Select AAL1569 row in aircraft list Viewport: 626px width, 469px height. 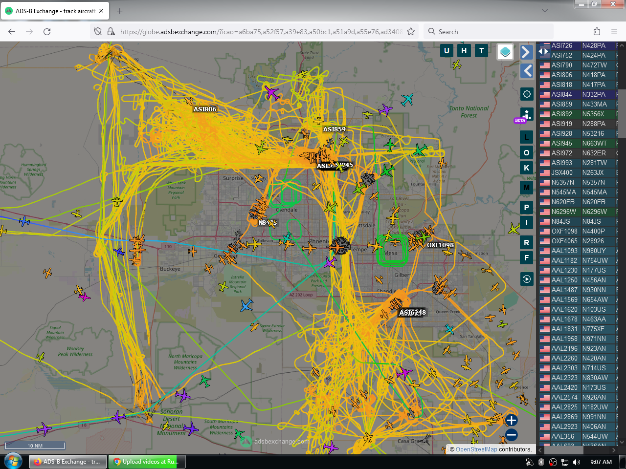pyautogui.click(x=579, y=299)
